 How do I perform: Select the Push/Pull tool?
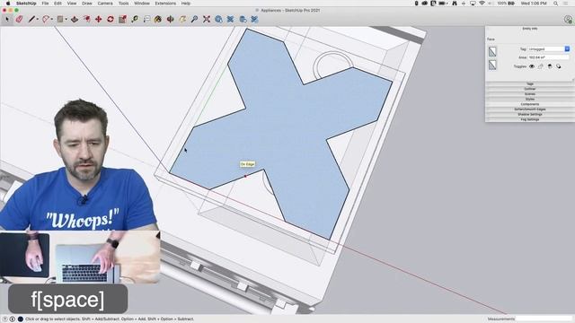click(75, 19)
